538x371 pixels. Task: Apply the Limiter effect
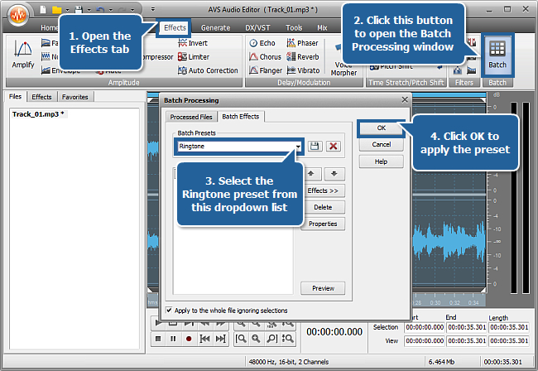coord(194,56)
